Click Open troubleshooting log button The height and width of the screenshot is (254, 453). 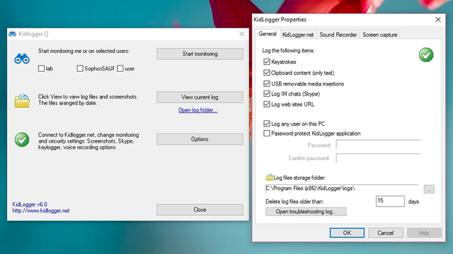click(306, 212)
